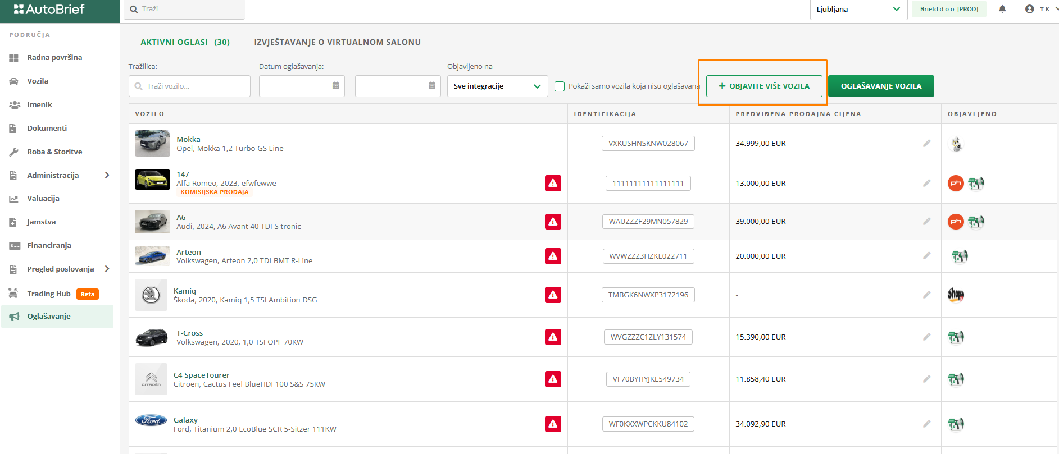Open Valuacija in sidebar

[43, 198]
